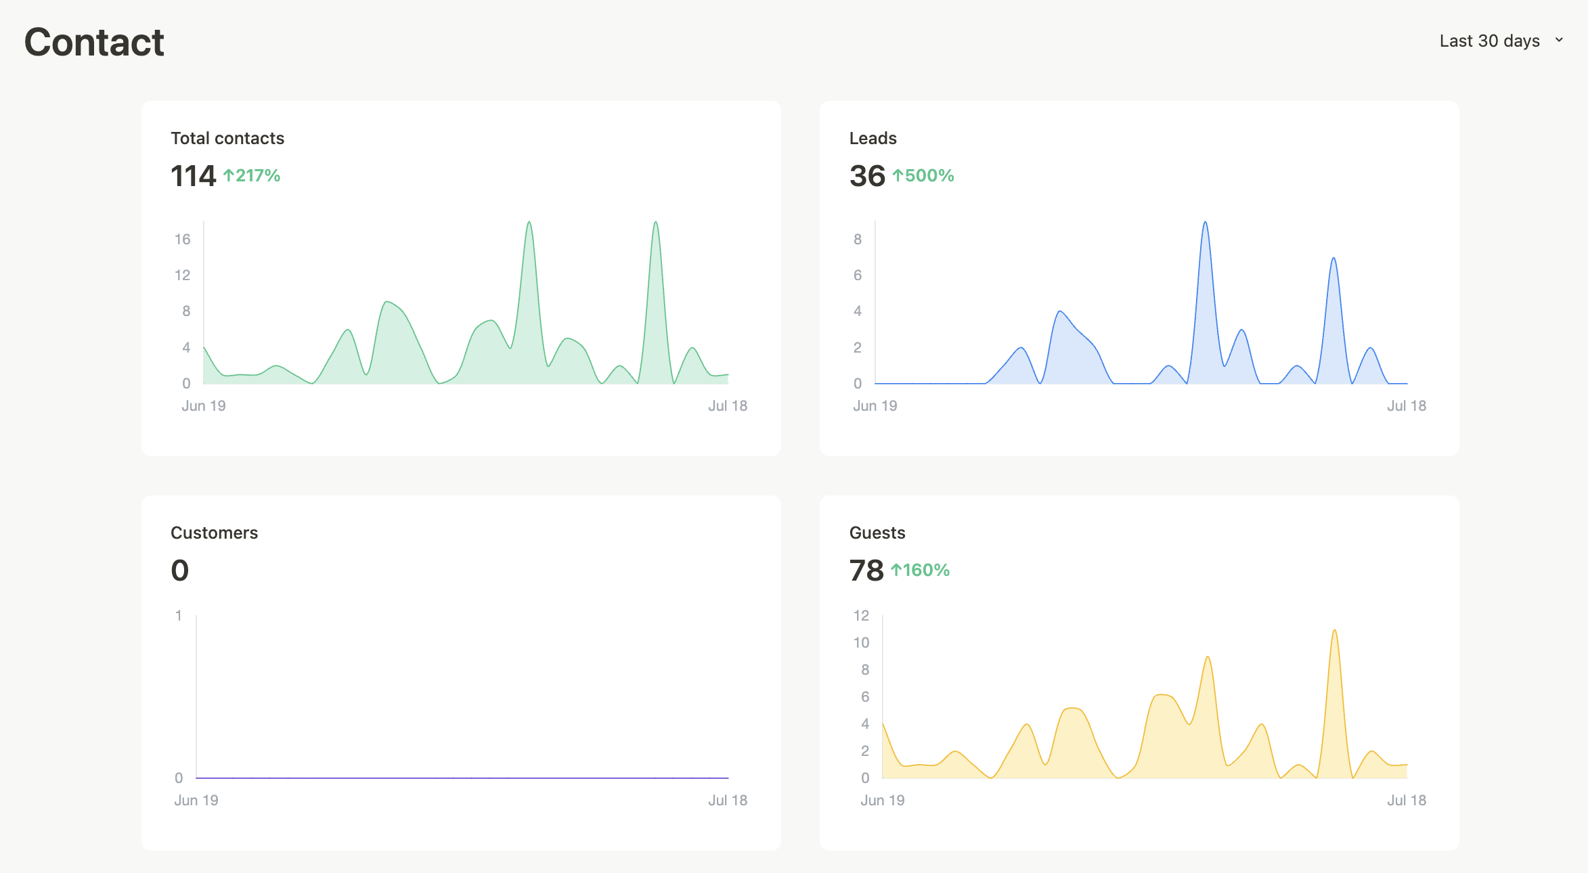Image resolution: width=1588 pixels, height=873 pixels.
Task: Click the yellow Guests area chart
Action: 1145,704
